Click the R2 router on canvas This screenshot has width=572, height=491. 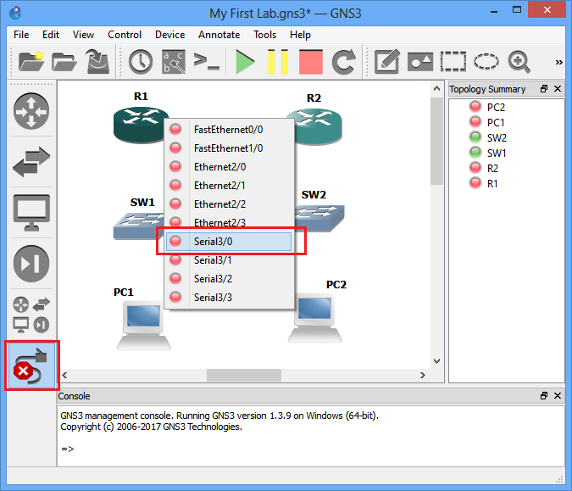pyautogui.click(x=318, y=126)
